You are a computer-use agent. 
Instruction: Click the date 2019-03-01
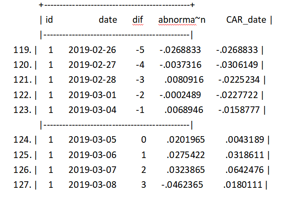[x=92, y=95]
